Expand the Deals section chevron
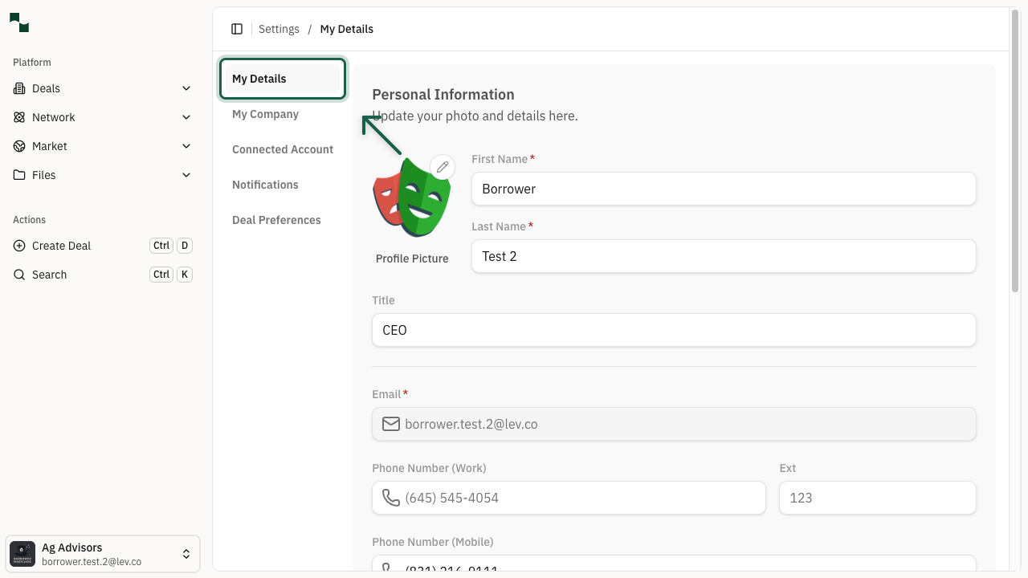Image resolution: width=1028 pixels, height=578 pixels. [186, 88]
